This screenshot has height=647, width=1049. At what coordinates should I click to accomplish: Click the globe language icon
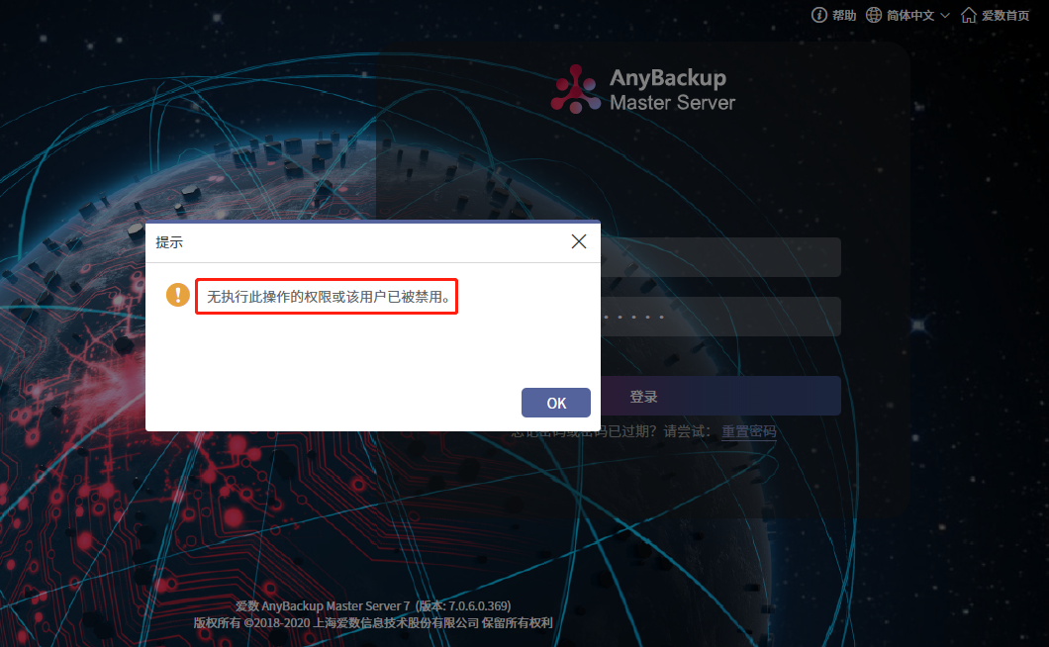pyautogui.click(x=874, y=15)
